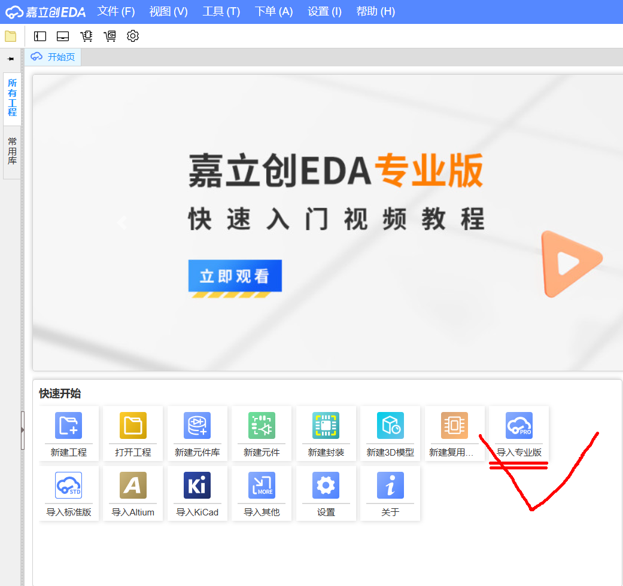Start importing with the 导入Altium icon

coord(132,493)
